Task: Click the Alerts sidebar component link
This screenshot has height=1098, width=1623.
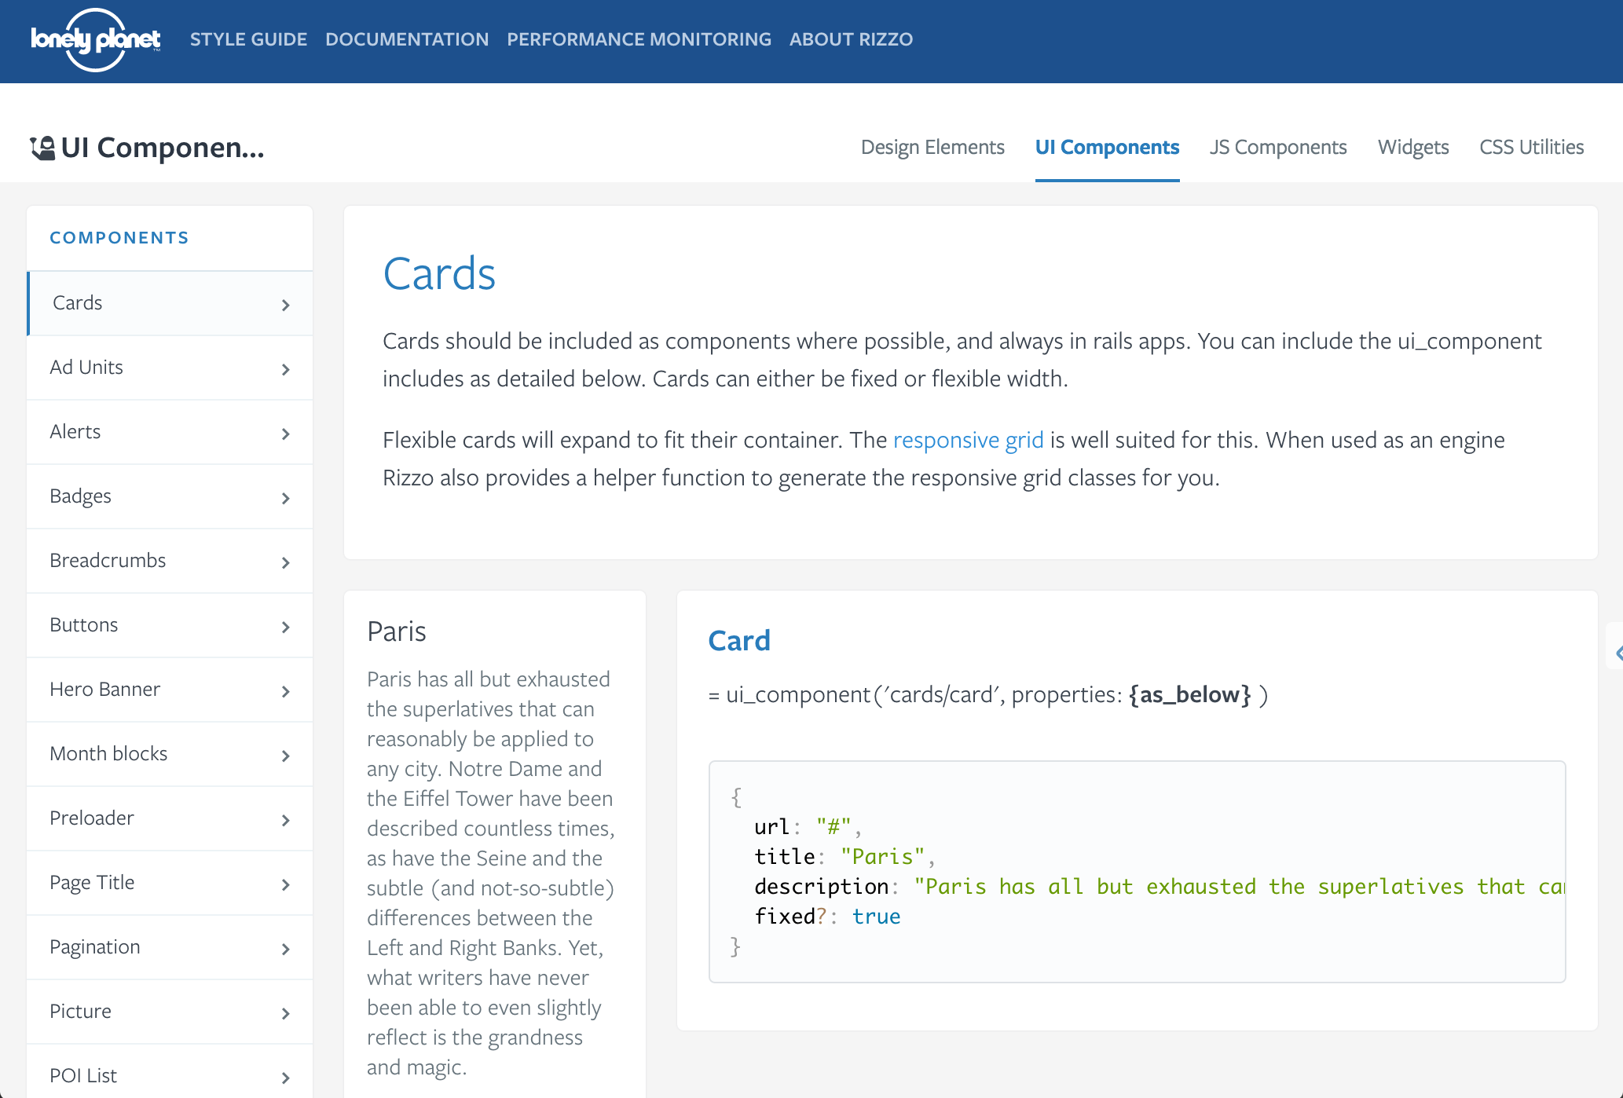Action: 169,431
